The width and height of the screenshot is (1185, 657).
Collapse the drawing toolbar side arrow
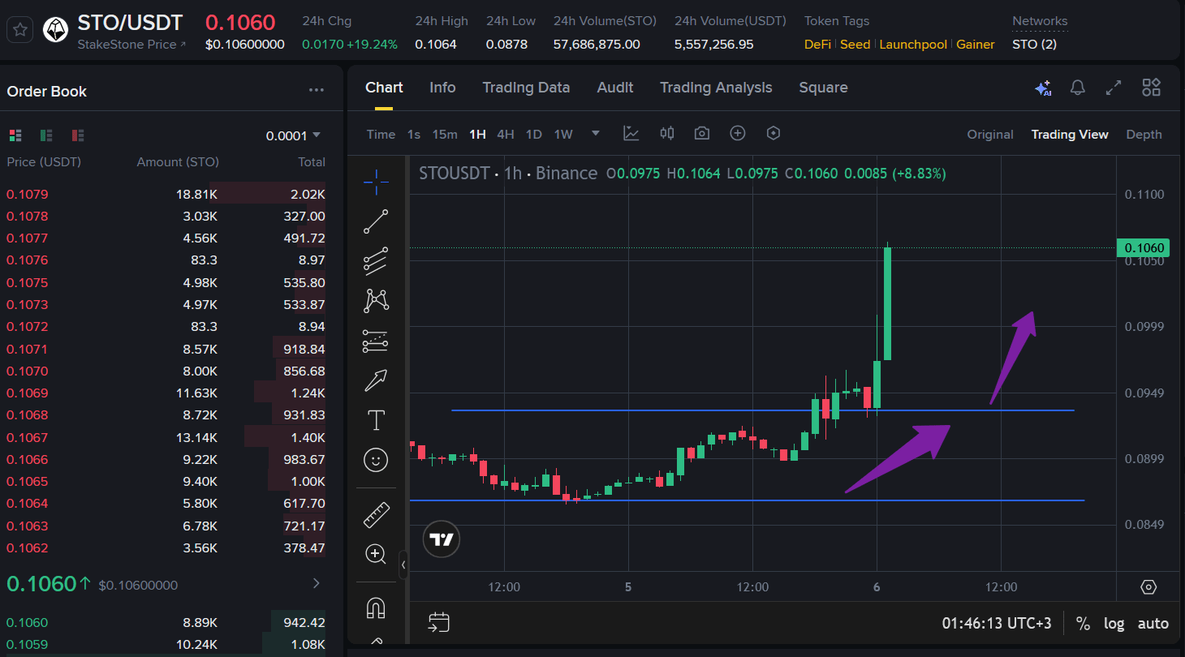[403, 565]
